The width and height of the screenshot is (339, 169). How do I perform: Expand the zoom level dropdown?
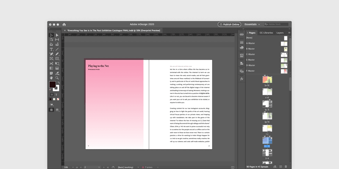[x=72, y=167]
